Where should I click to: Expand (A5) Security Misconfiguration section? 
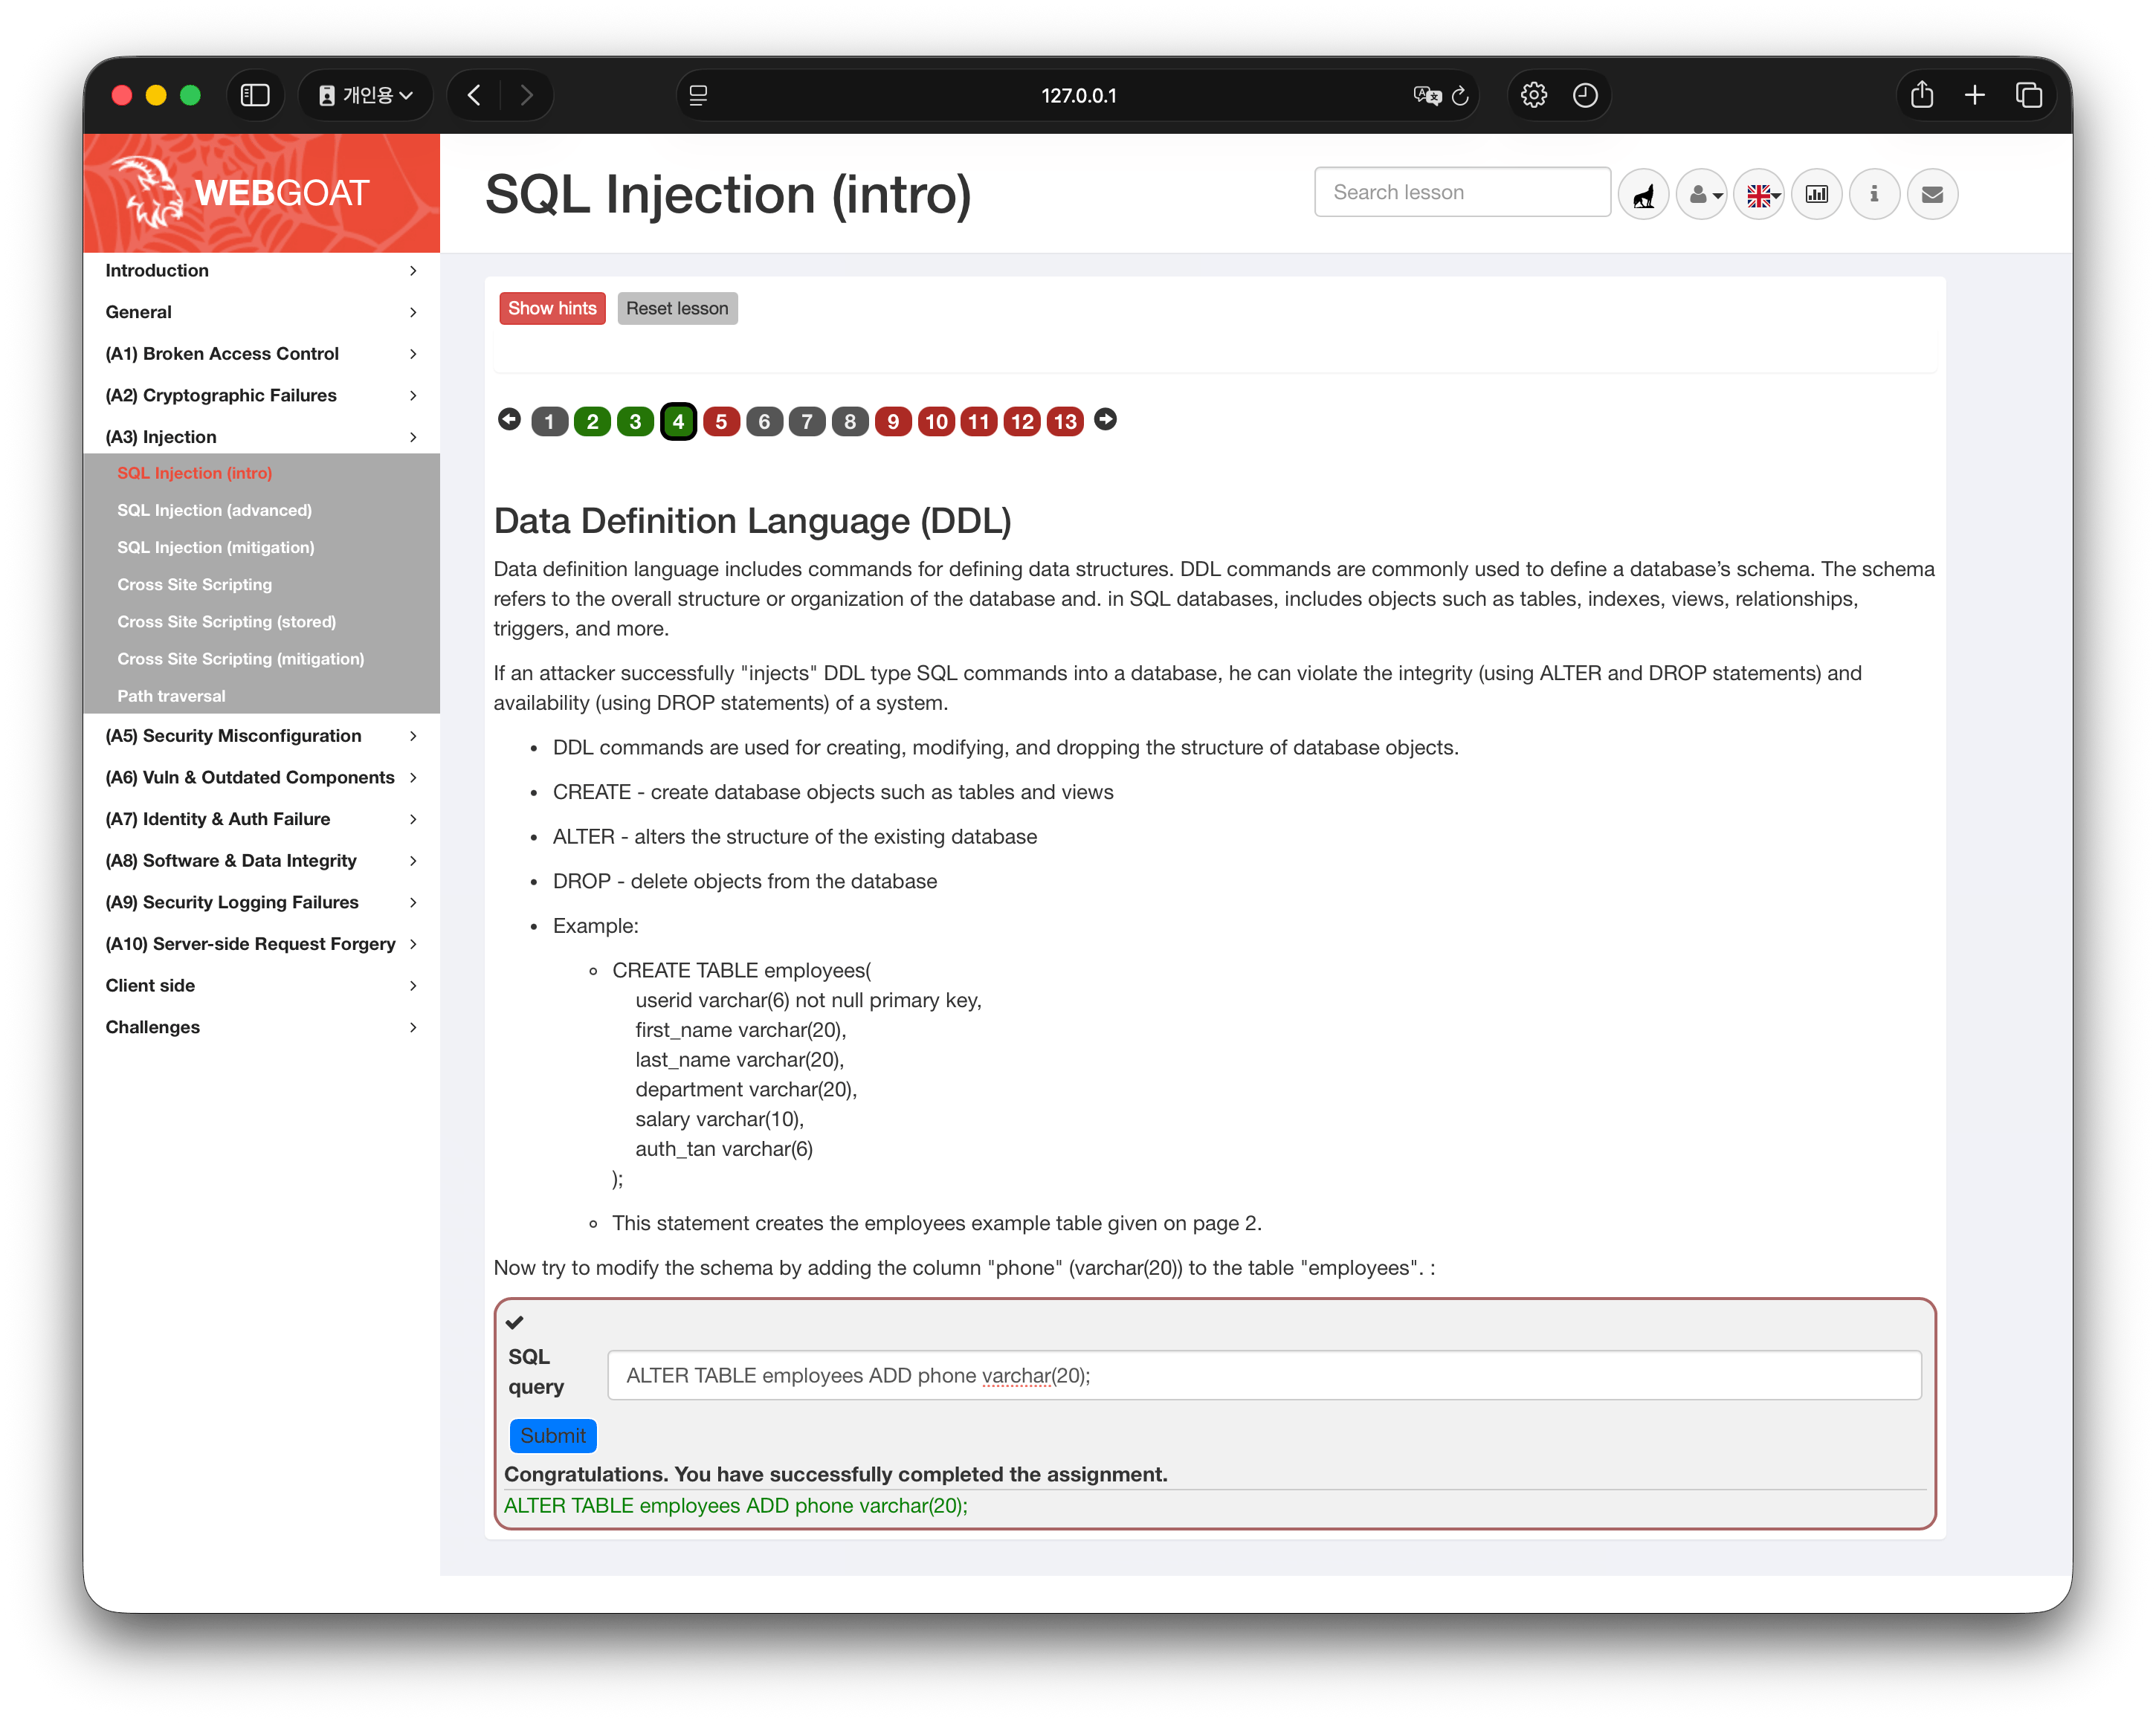[261, 735]
